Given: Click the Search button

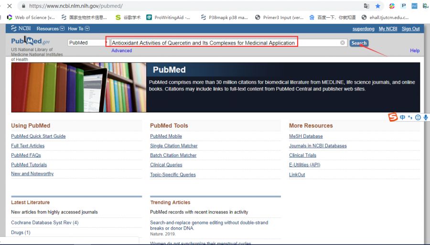Looking at the screenshot, I should pyautogui.click(x=359, y=43).
